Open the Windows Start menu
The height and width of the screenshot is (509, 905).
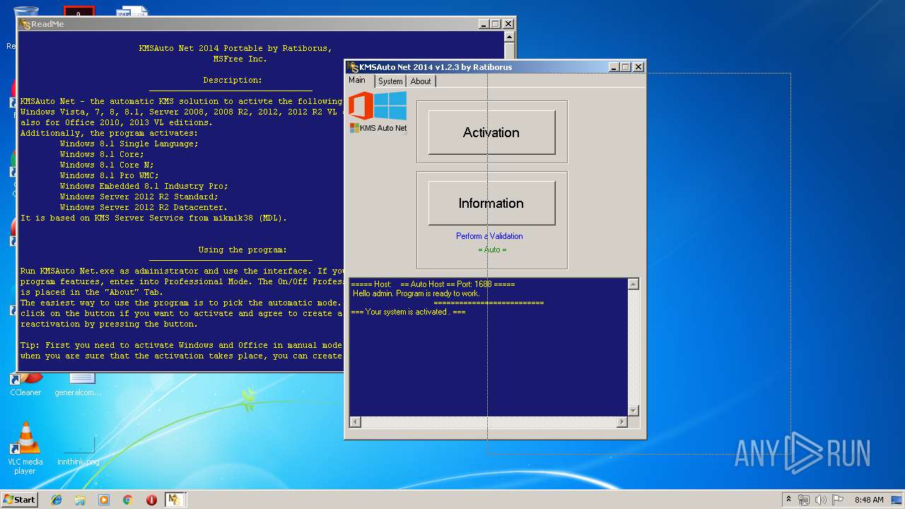click(19, 499)
